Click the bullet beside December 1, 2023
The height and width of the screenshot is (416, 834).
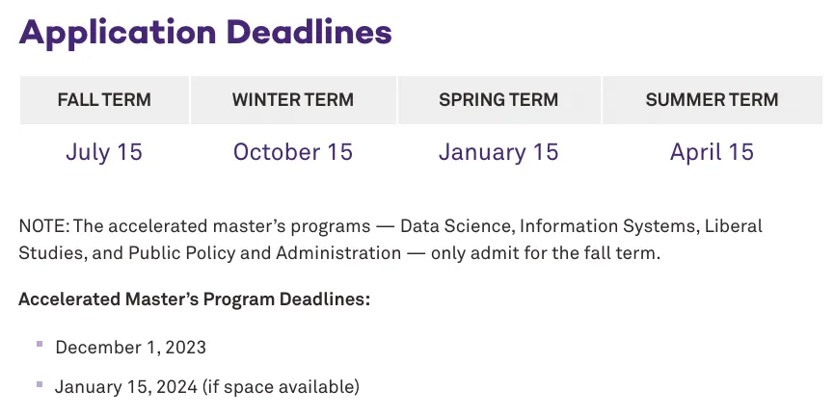[40, 344]
